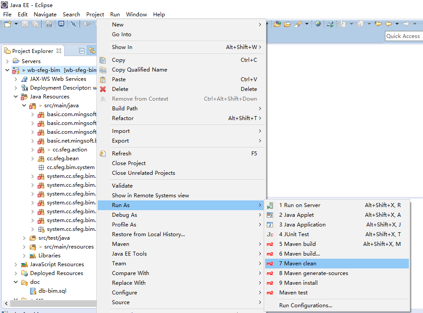Open the New wizard dropdown arrow
This screenshot has height=313, width=423.
click(x=16, y=24)
